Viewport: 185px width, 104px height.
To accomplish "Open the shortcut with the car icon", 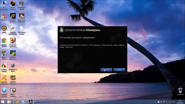I will pos(13,68).
